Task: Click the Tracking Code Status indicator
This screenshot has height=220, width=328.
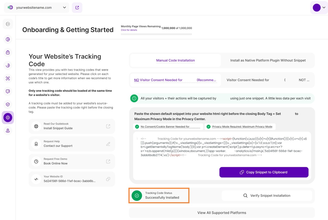Action: (159, 195)
